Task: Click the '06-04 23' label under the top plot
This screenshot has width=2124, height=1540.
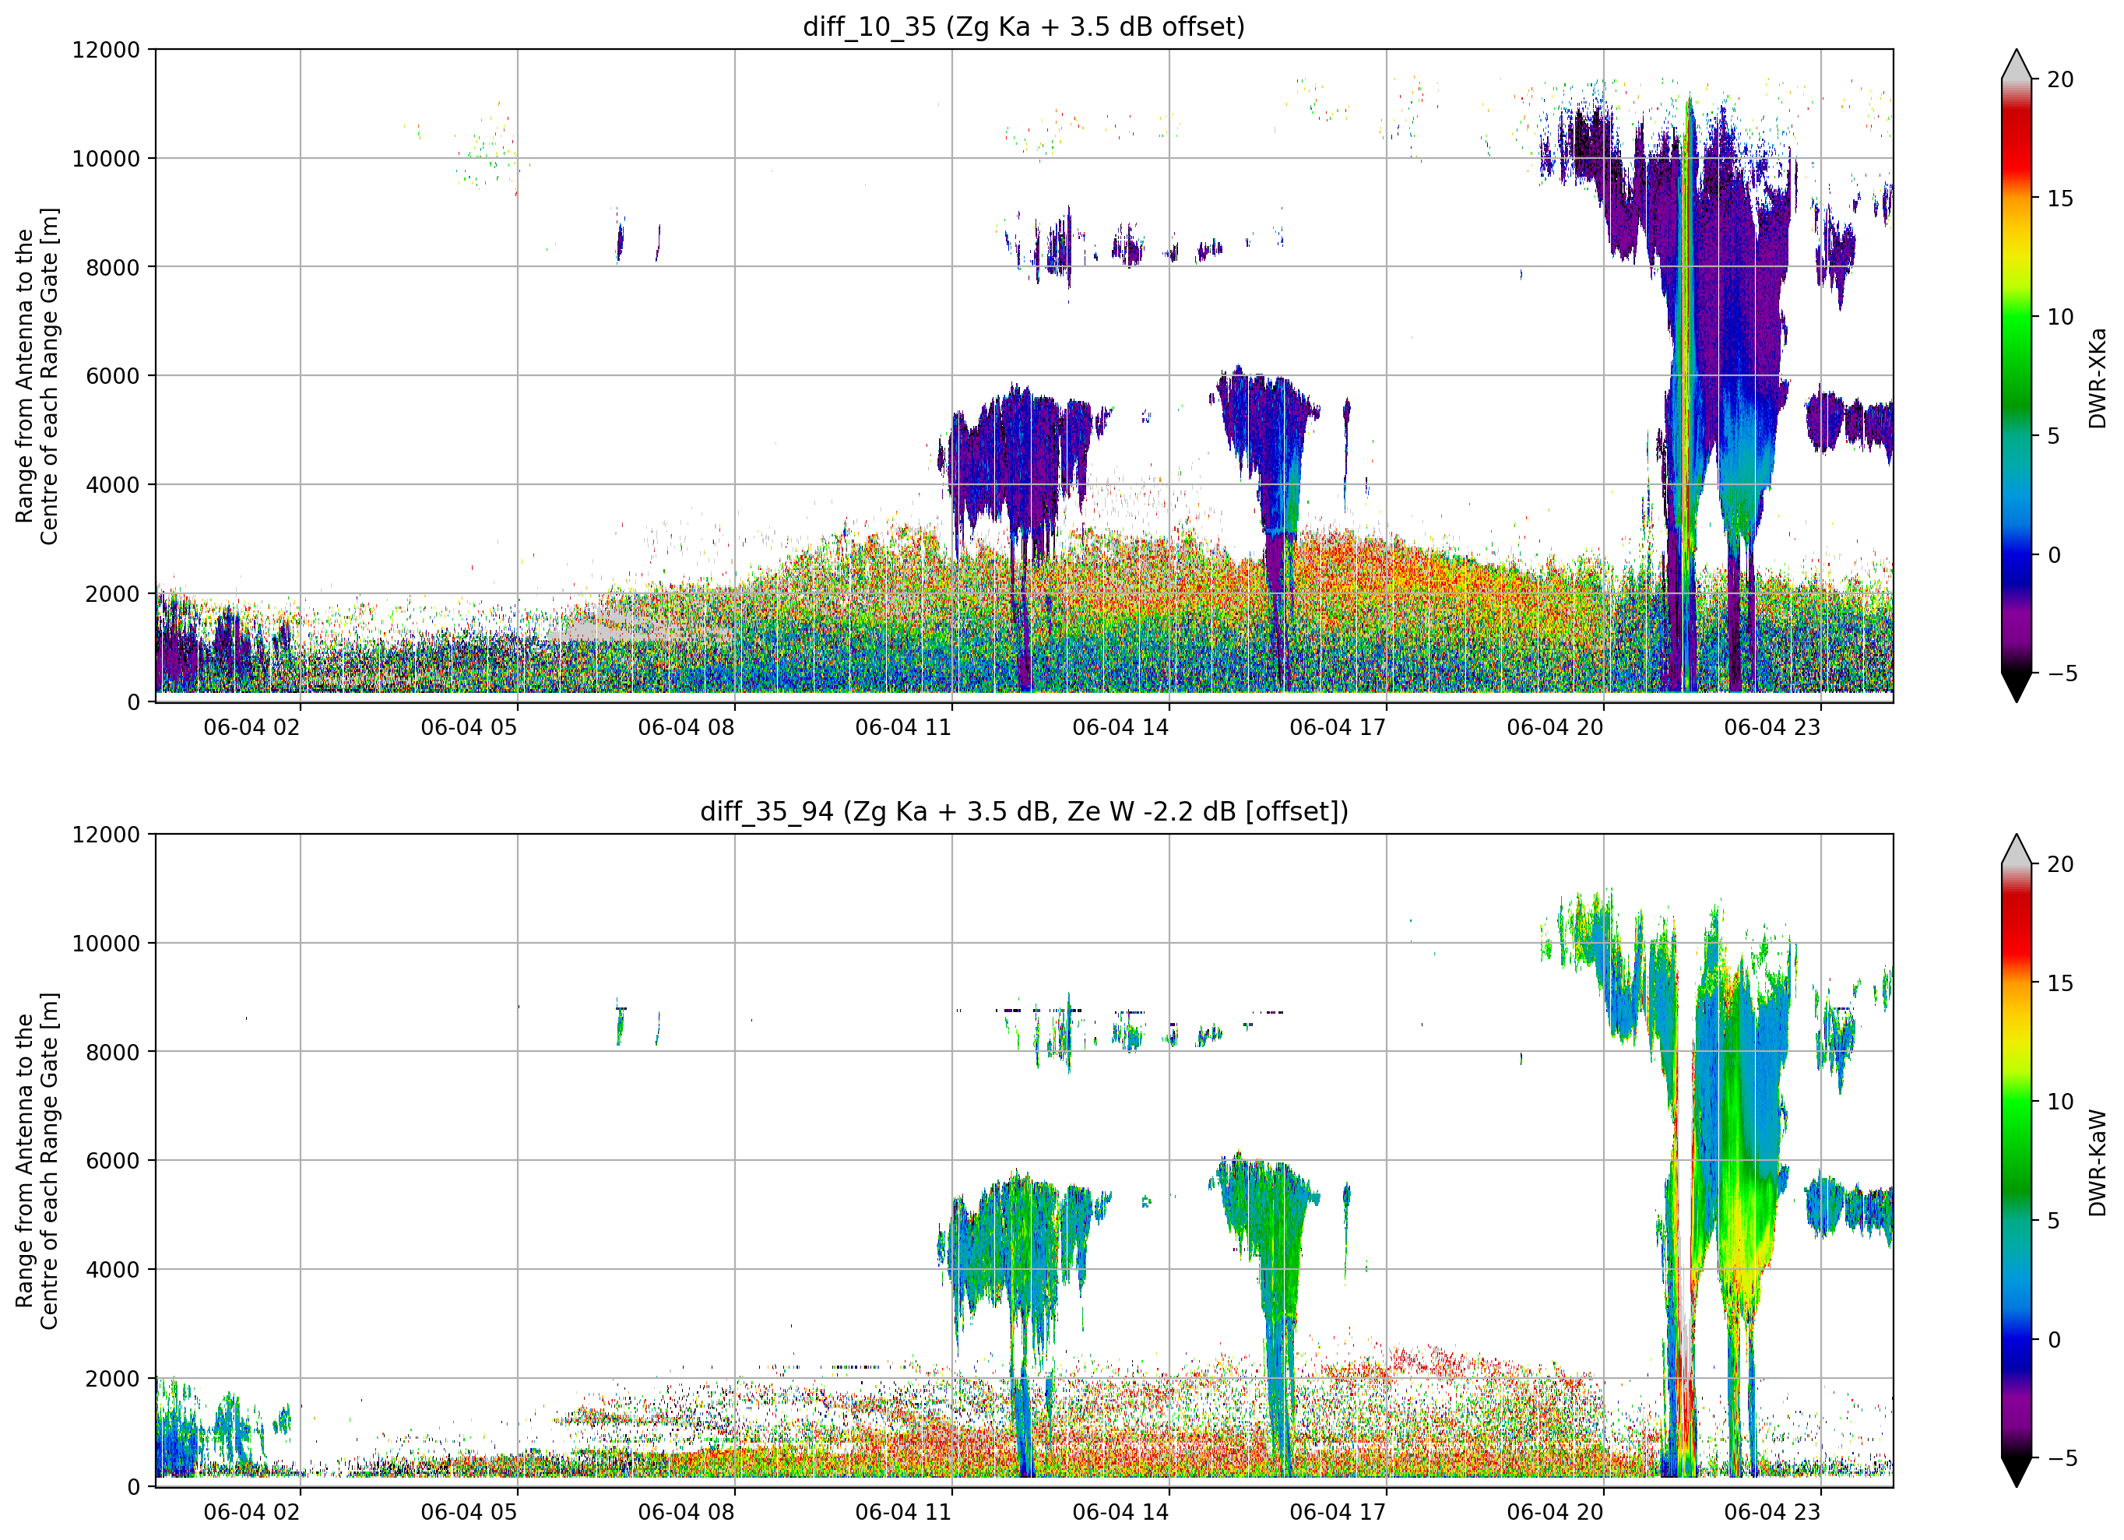Action: pos(1773,727)
